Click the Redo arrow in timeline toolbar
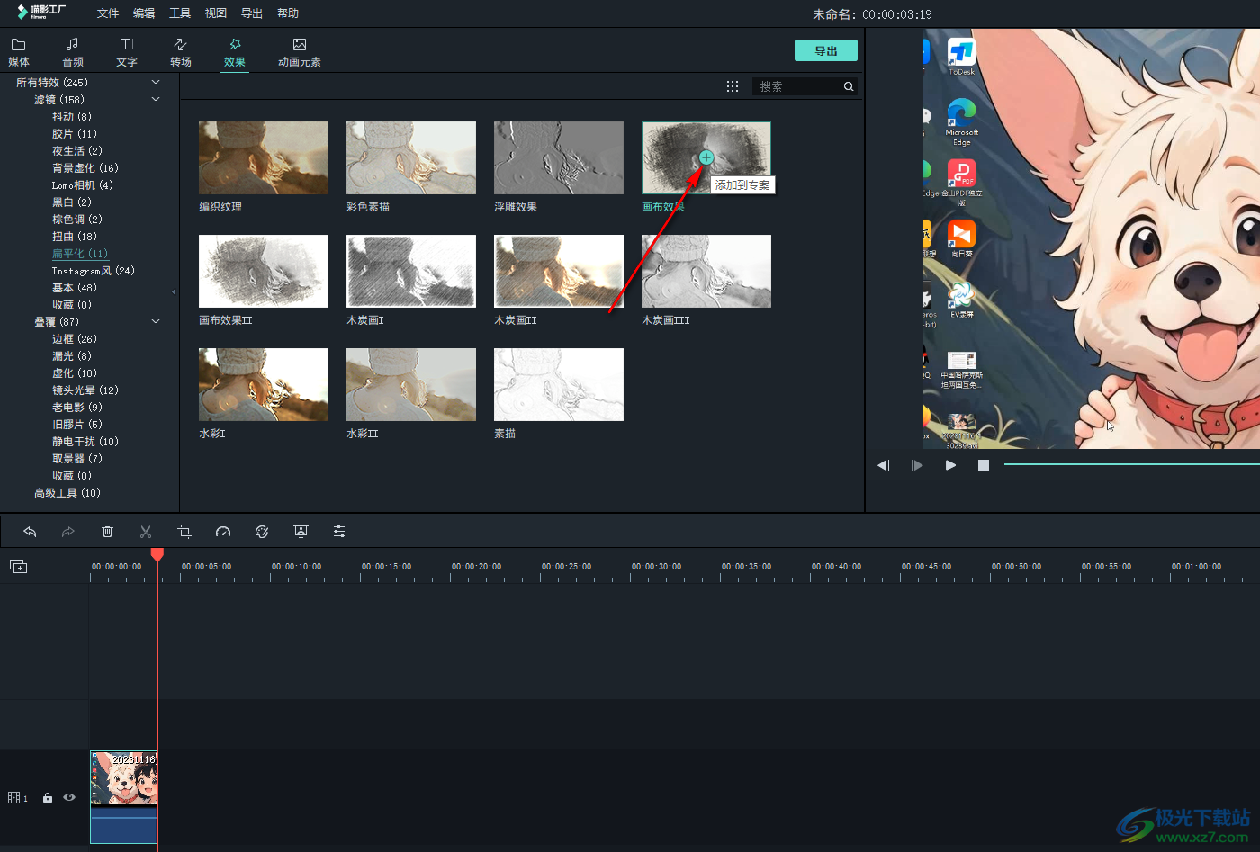This screenshot has height=852, width=1260. click(68, 532)
